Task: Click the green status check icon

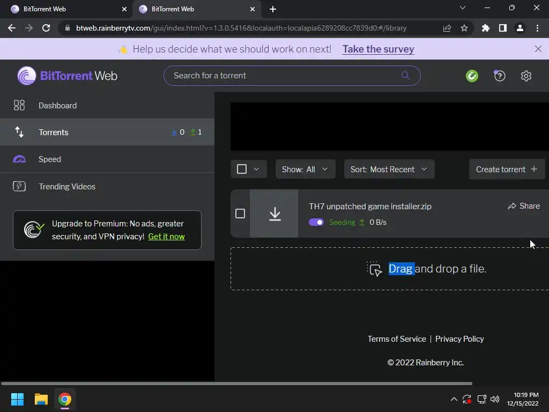Action: pyautogui.click(x=472, y=76)
